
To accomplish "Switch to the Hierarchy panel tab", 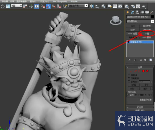I will click(x=137, y=12).
